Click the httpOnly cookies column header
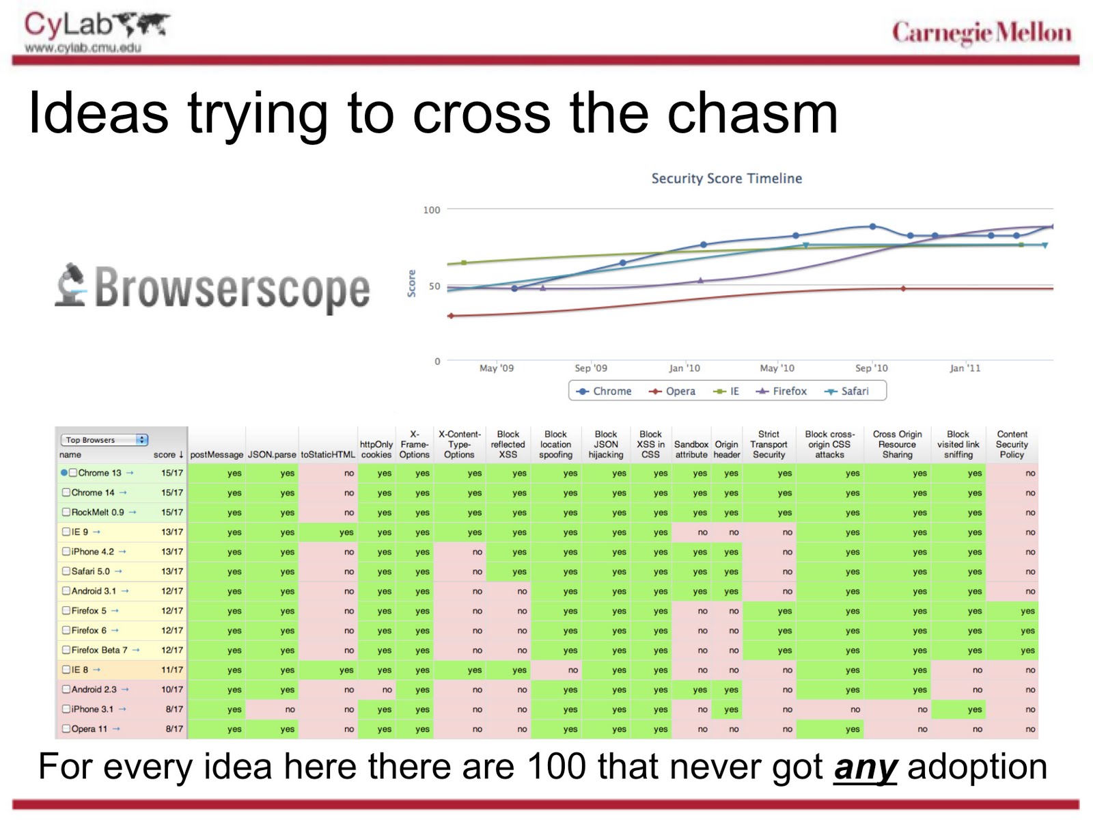The image size is (1093, 820). point(376,450)
